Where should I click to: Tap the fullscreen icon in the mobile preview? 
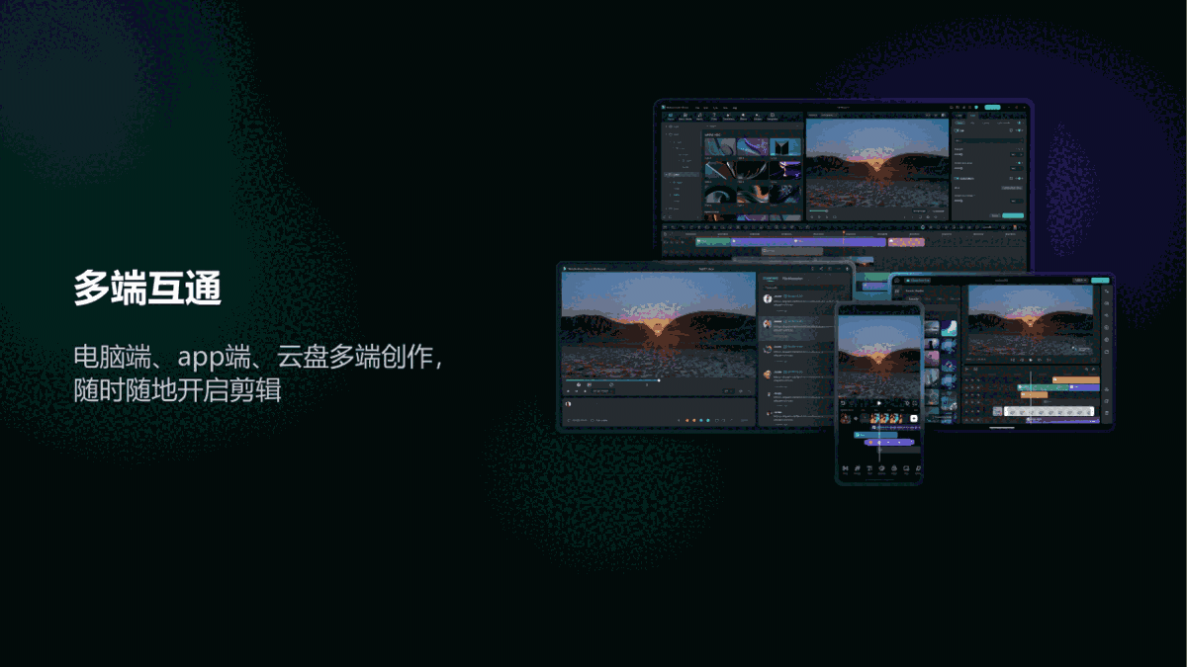(x=915, y=402)
